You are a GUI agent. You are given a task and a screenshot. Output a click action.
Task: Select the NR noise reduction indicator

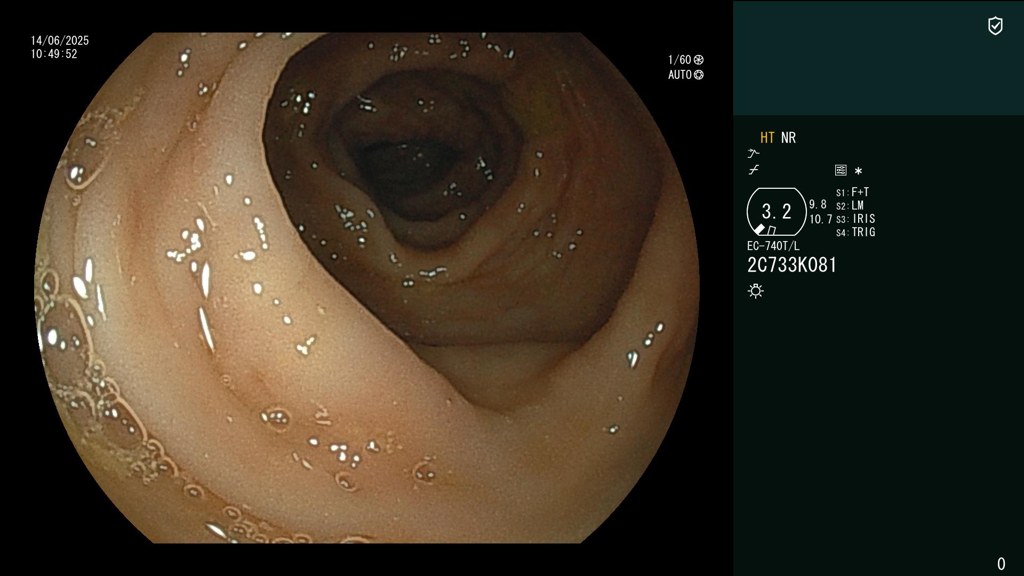tap(788, 138)
